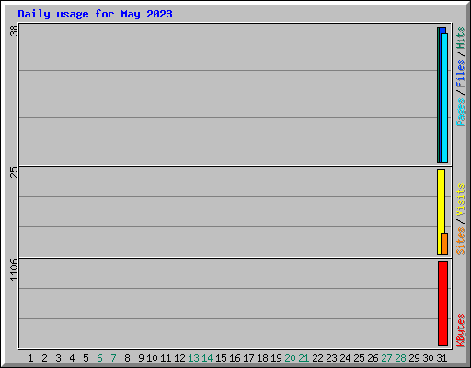Click the cyan Pages bar for day 31
The height and width of the screenshot is (368, 471).
444,98
